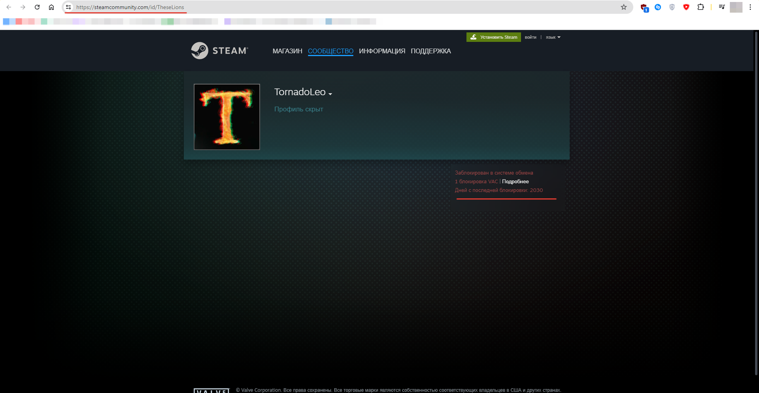Open the dark red shield extension with badge
759x393 pixels.
[x=644, y=8]
